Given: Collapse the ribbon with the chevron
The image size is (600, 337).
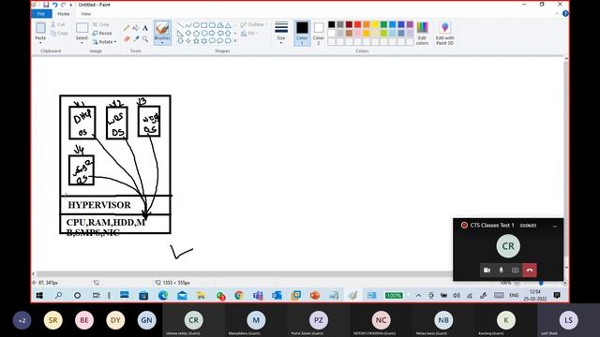Looking at the screenshot, I should 557,14.
